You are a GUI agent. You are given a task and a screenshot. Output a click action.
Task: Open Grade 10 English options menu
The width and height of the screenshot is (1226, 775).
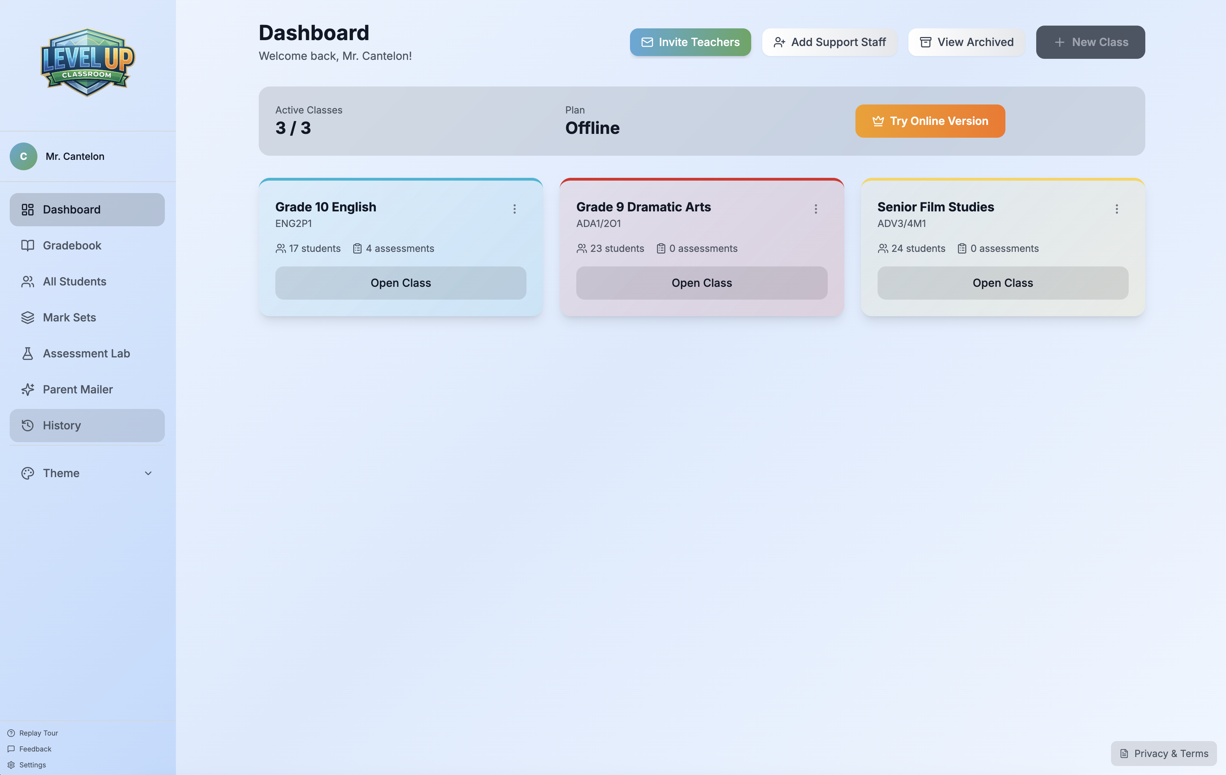click(x=514, y=209)
